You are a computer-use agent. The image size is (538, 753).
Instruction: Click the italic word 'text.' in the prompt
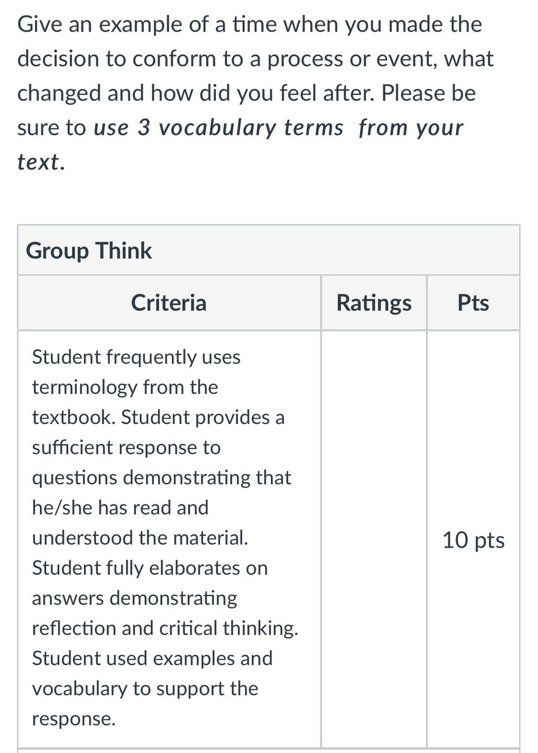42,162
